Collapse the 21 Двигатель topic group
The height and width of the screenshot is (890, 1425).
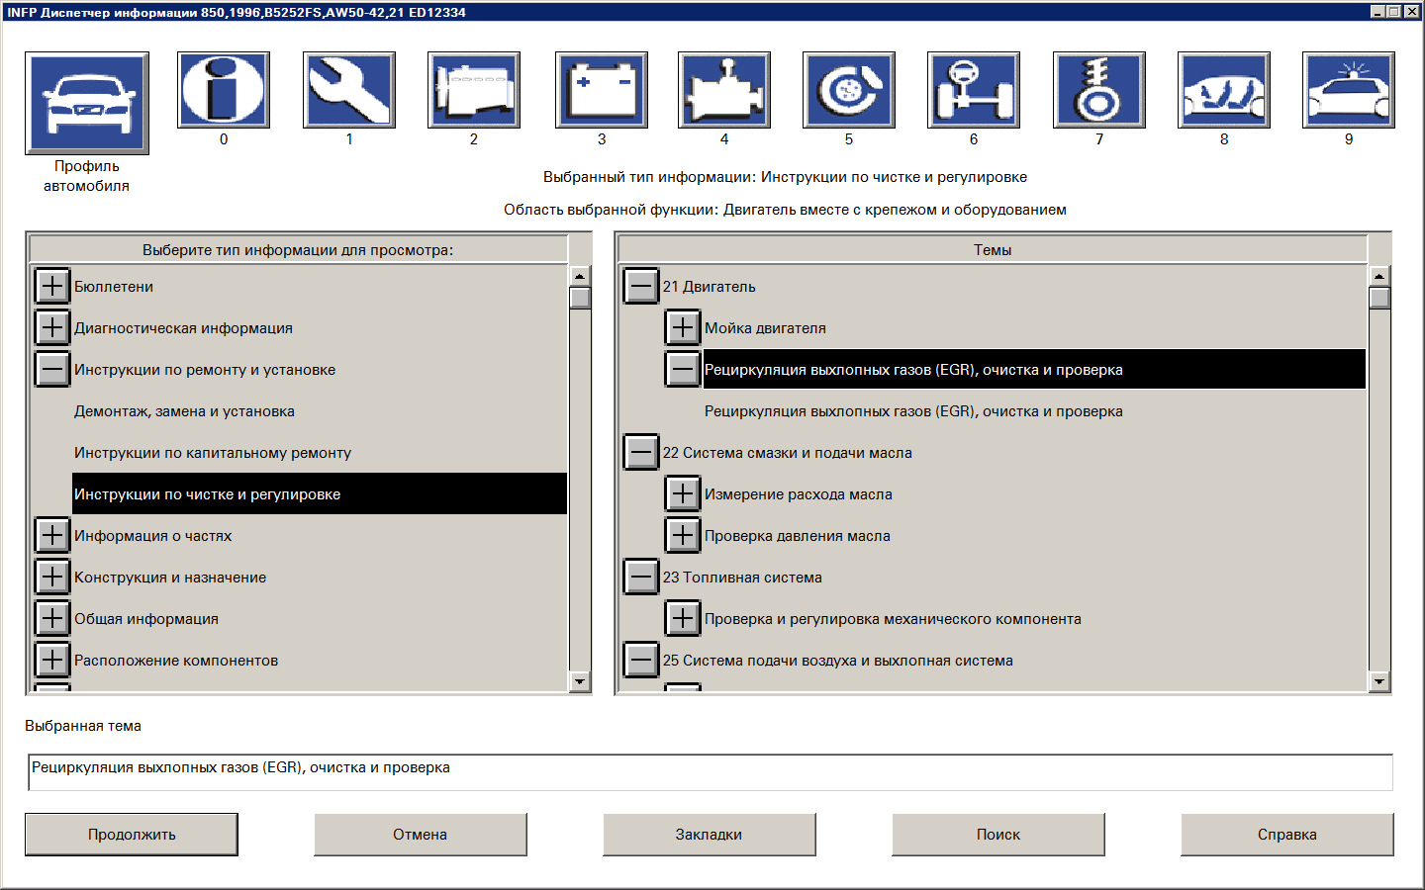pyautogui.click(x=641, y=286)
